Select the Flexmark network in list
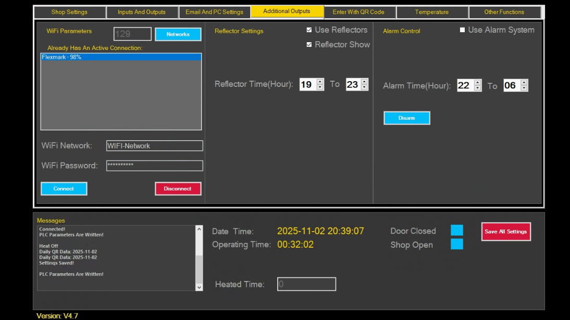 tap(121, 57)
